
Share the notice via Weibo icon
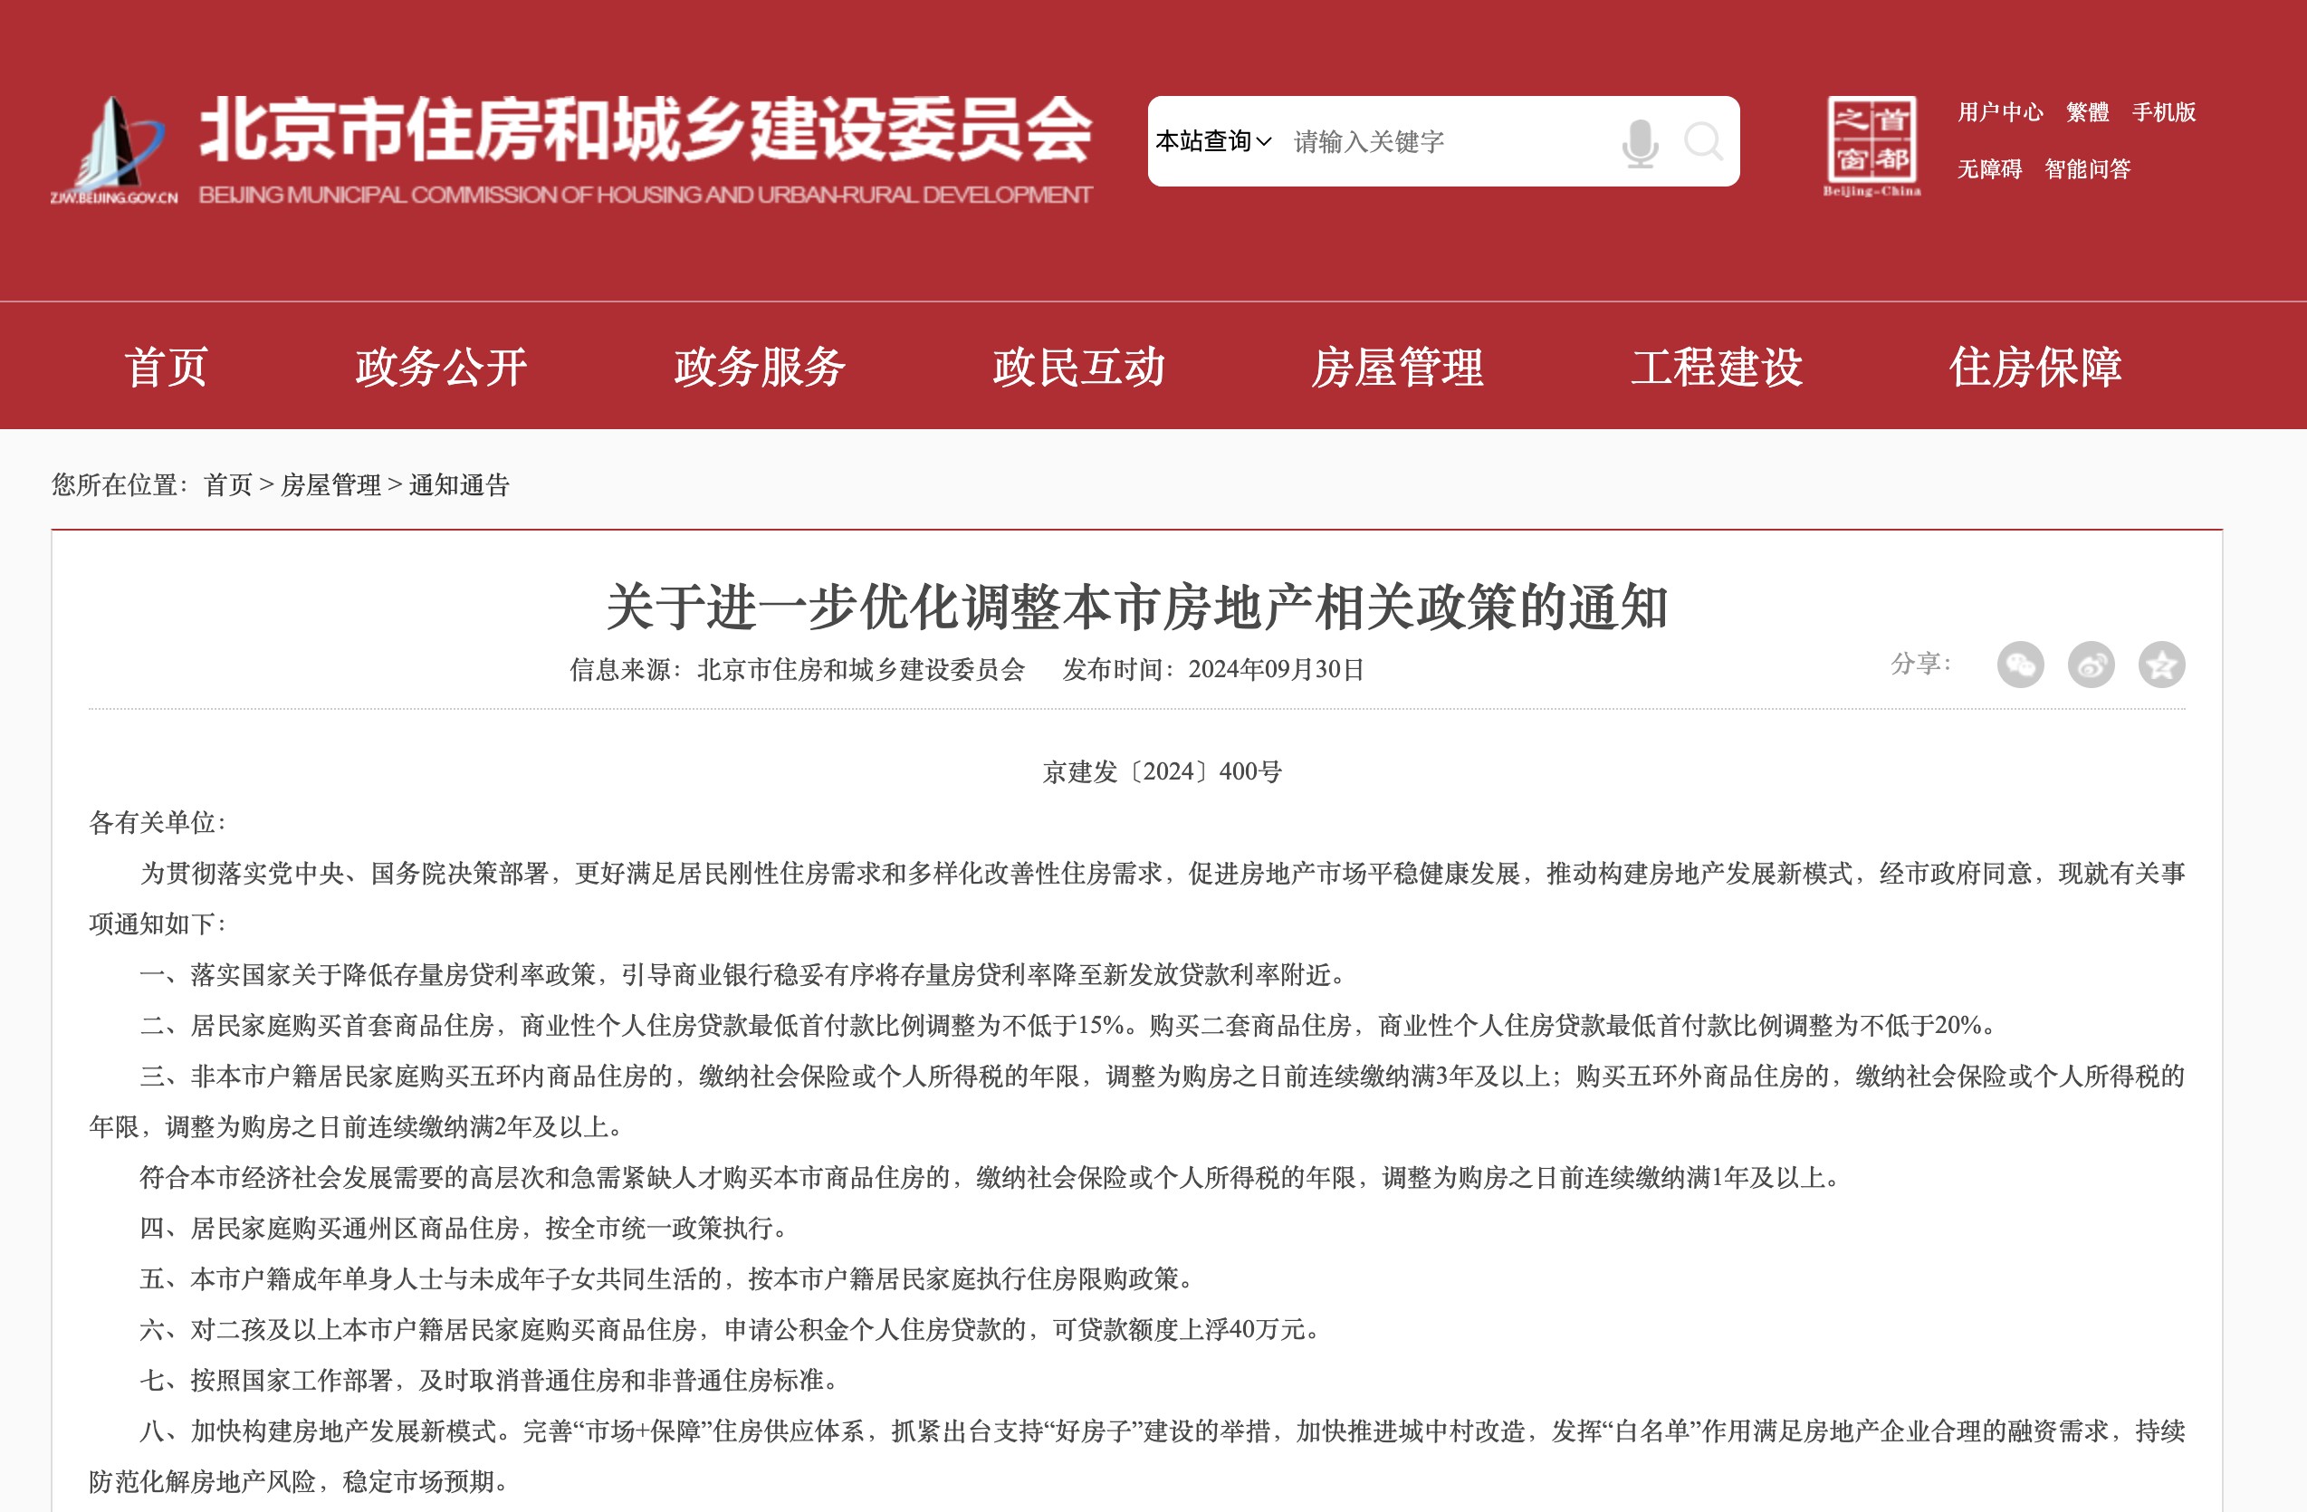(2091, 665)
